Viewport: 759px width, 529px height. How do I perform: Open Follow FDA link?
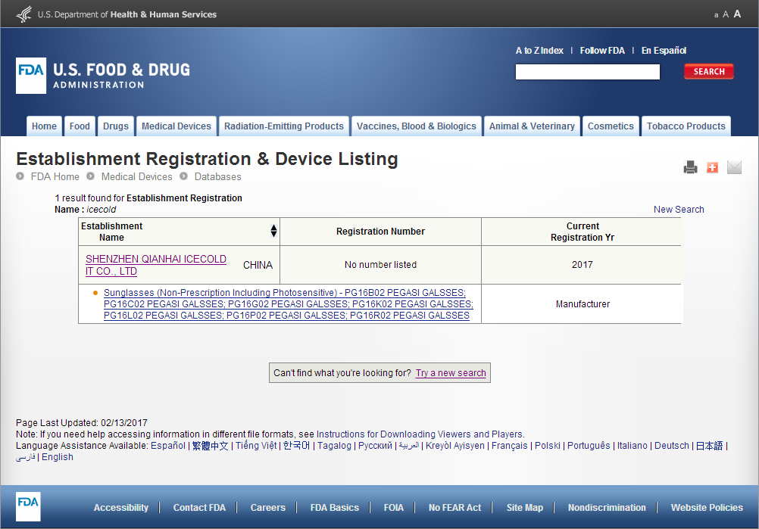(602, 50)
